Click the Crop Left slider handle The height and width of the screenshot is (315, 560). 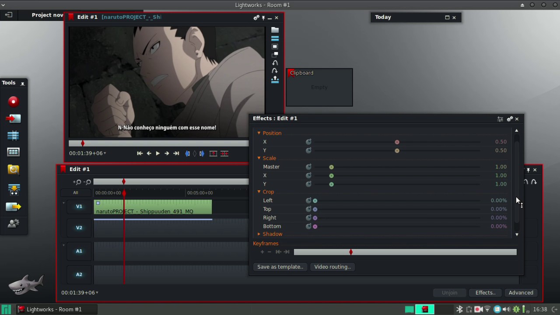click(x=315, y=201)
